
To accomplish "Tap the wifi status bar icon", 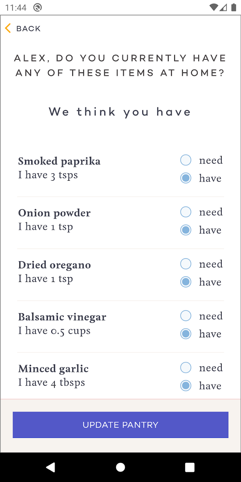I will [x=213, y=7].
